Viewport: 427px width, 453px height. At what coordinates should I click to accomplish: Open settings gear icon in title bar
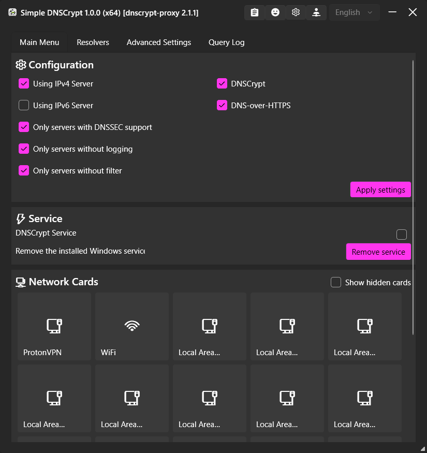pos(296,12)
